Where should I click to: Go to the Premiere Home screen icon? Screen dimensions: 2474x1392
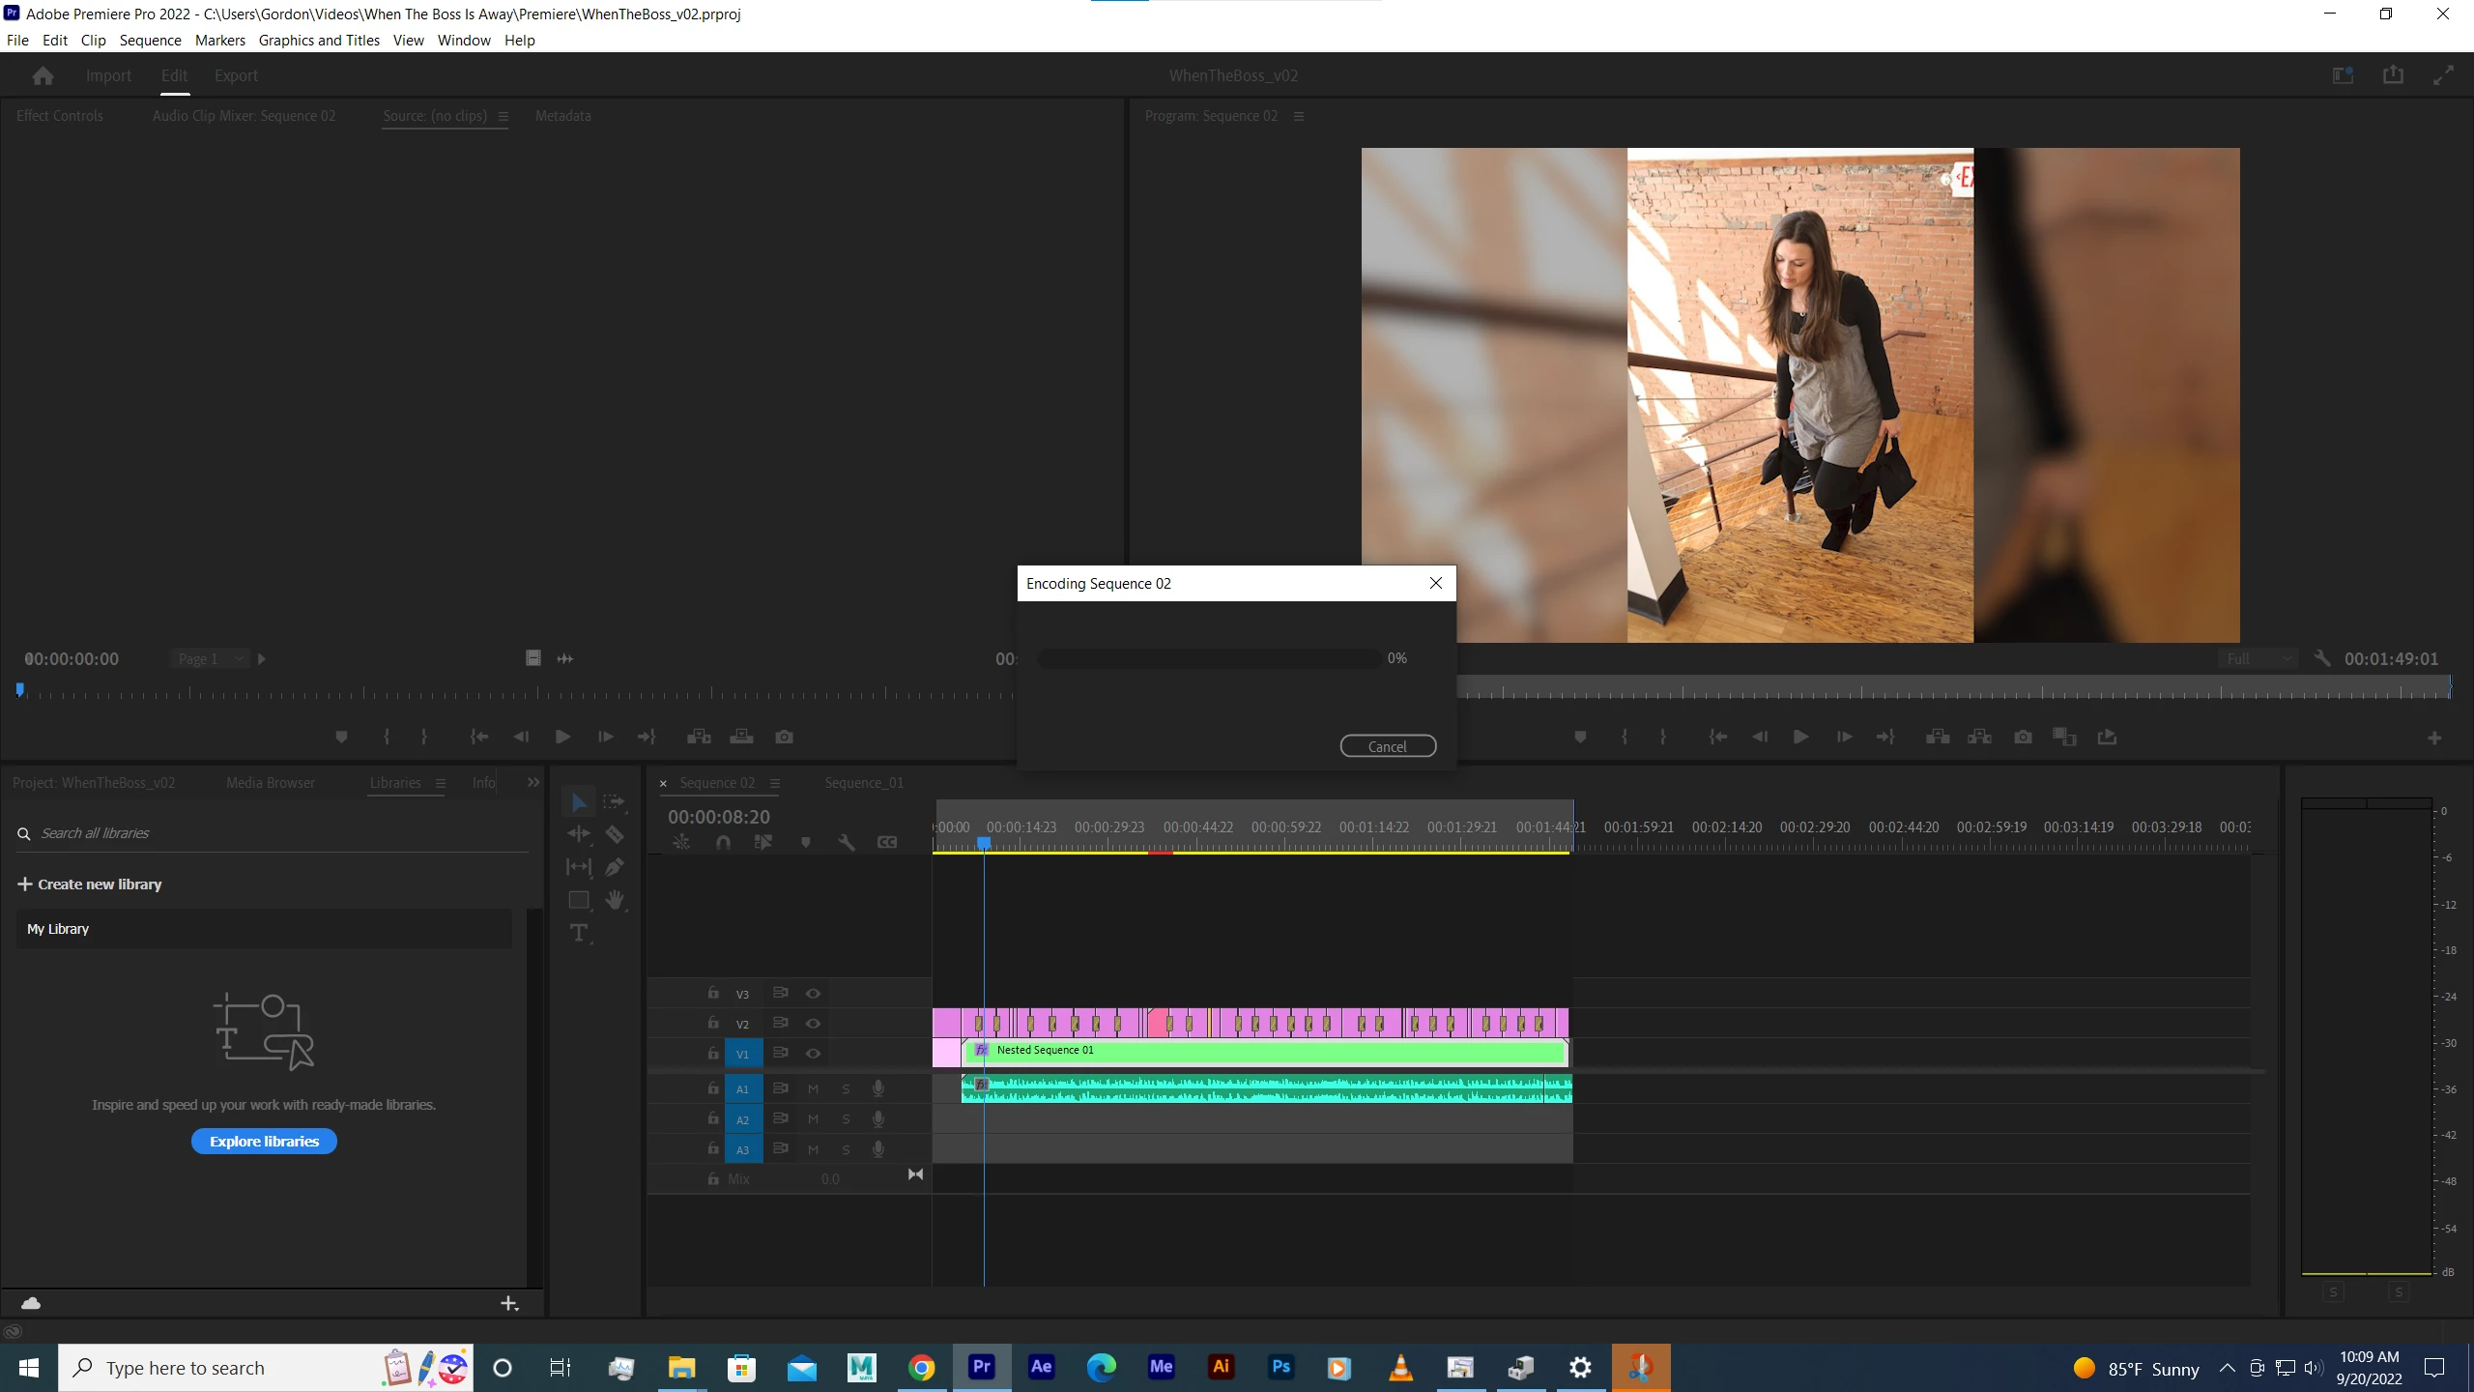[43, 75]
